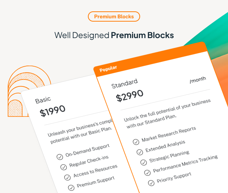Screen dimensions: 228x193
Task: Click the check icon beside Premium Support
Action: (71, 187)
